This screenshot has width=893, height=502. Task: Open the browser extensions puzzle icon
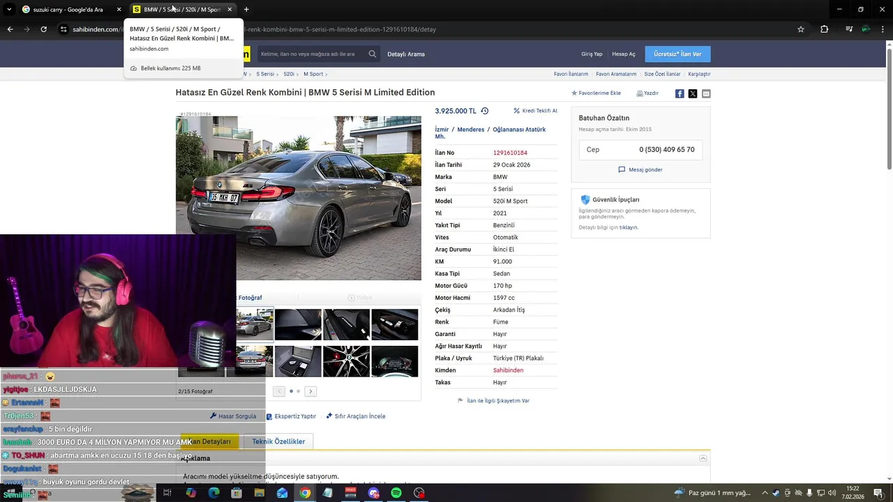[825, 29]
